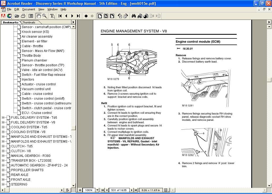This screenshot has height=194, width=272.
Task: Open the Edit menu
Action: pyautogui.click(x=17, y=9)
